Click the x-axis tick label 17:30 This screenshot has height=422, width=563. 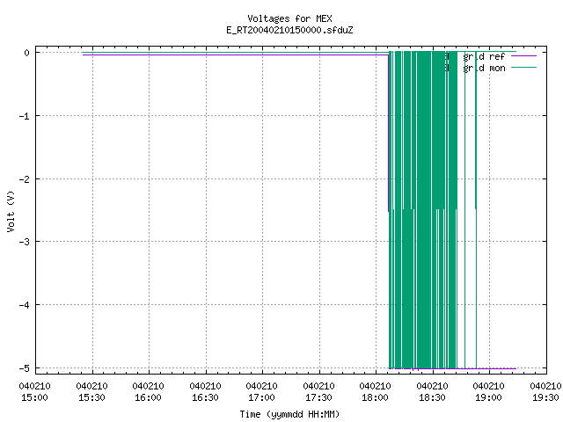pyautogui.click(x=318, y=397)
